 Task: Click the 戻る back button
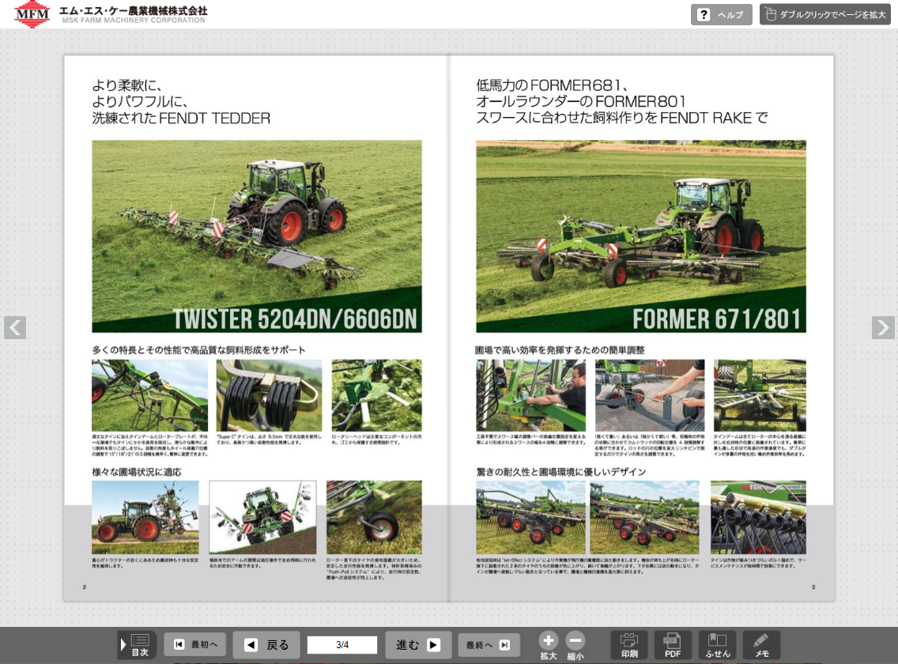(266, 645)
